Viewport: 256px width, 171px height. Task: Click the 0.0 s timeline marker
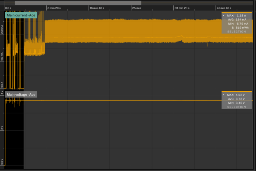(8, 8)
